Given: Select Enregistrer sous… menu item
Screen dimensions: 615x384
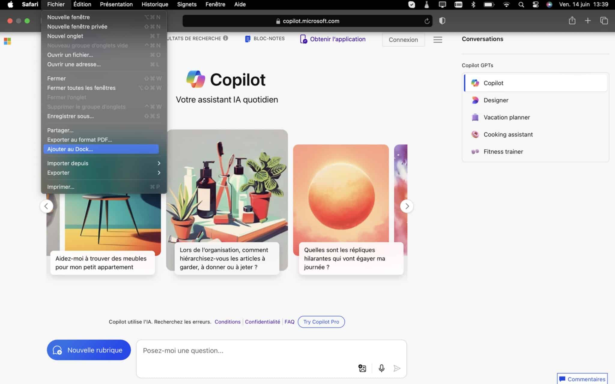Looking at the screenshot, I should coord(104,116).
